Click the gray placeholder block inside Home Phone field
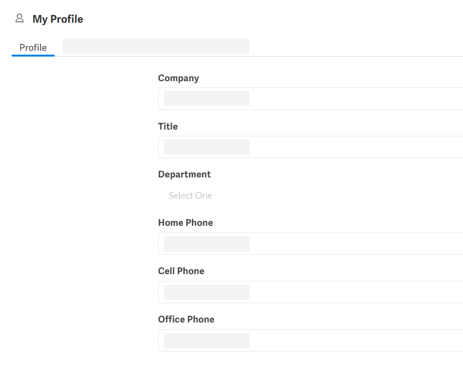 tap(206, 244)
